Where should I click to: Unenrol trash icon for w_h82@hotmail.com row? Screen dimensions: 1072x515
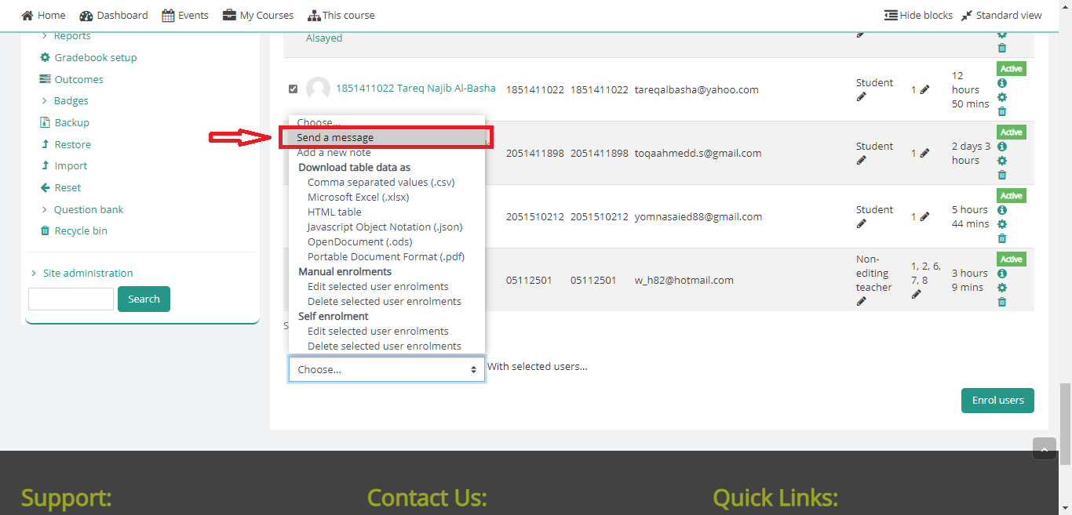[x=1002, y=302]
